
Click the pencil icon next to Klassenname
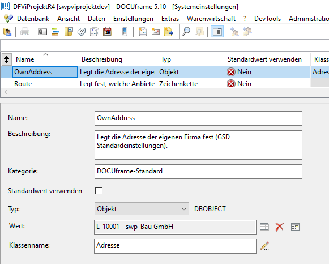[264, 246]
